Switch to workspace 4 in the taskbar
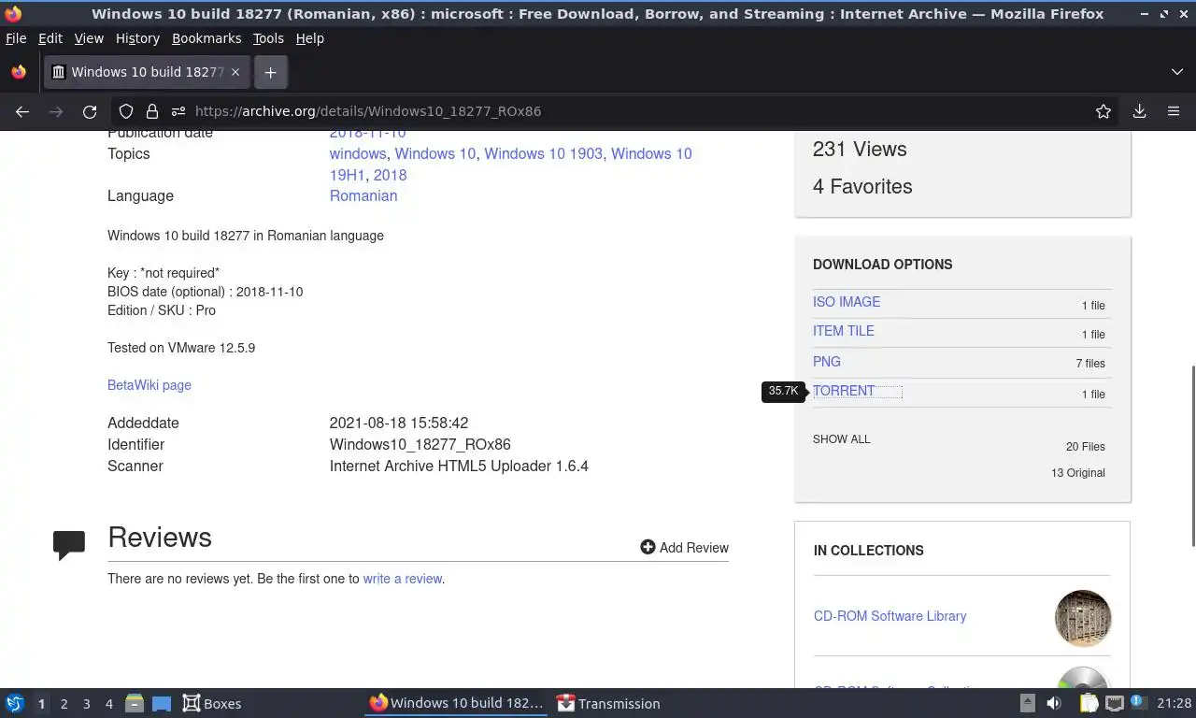Screen dimensions: 1196x718 (109, 704)
